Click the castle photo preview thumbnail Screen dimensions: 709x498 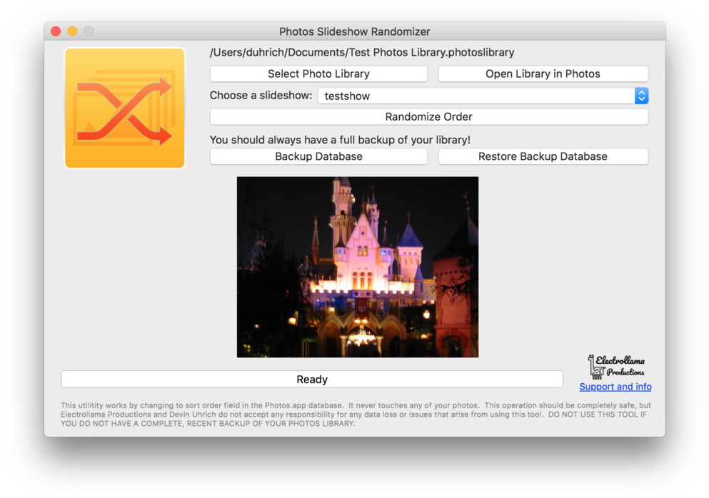pos(357,267)
